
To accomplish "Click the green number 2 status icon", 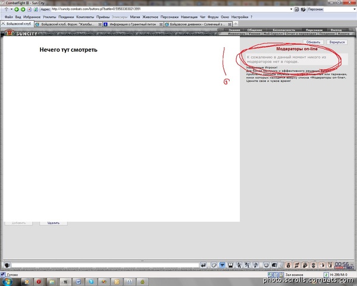I will click(x=326, y=275).
